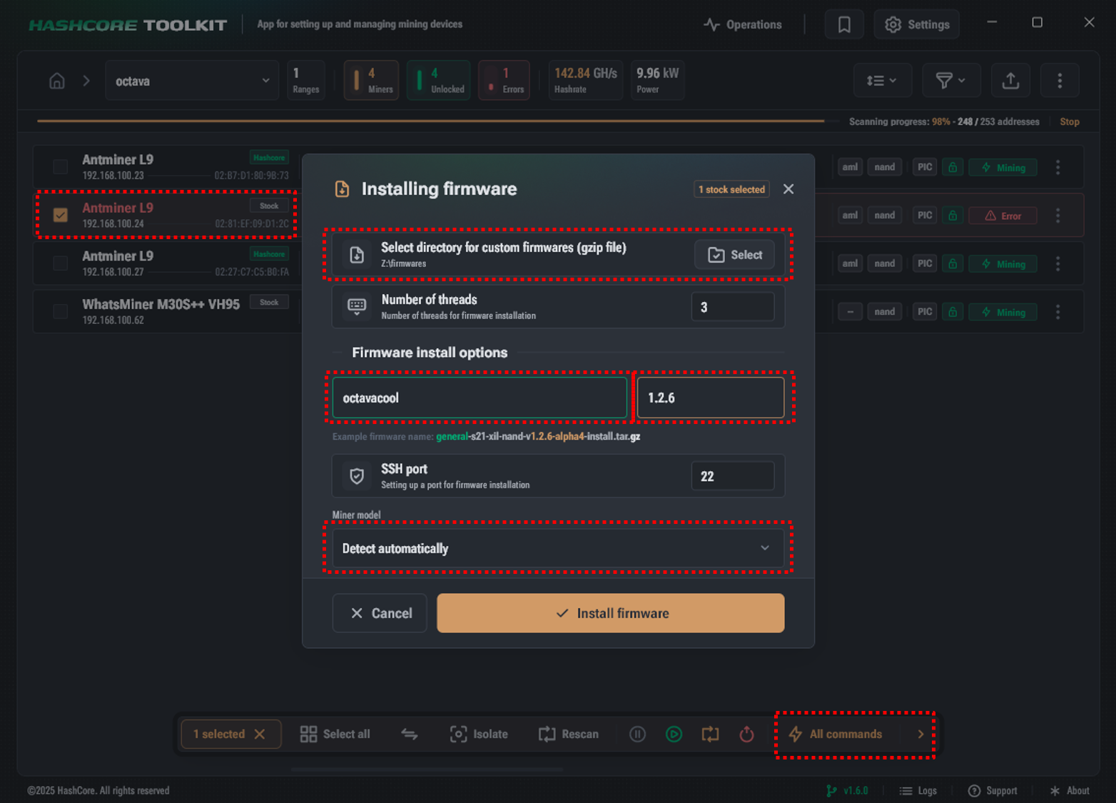Click the orange reboot loop icon
The width and height of the screenshot is (1116, 803).
[x=710, y=734]
